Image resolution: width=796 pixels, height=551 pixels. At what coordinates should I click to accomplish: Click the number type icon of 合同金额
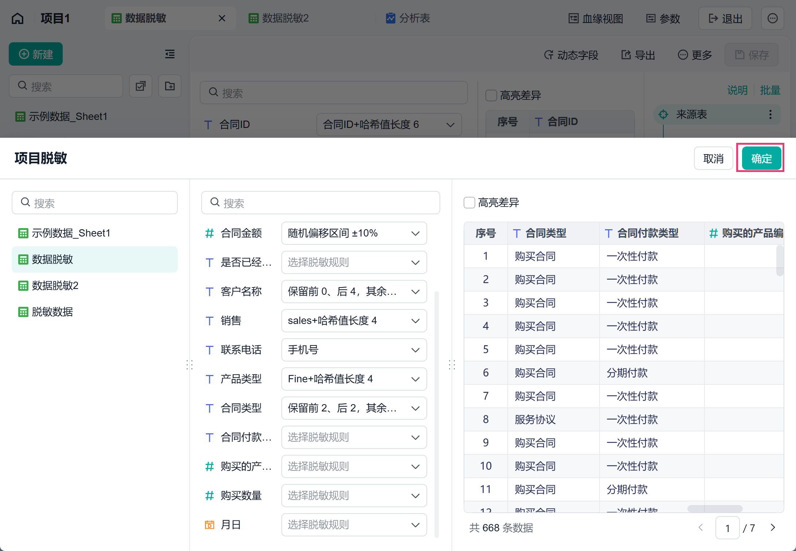209,233
